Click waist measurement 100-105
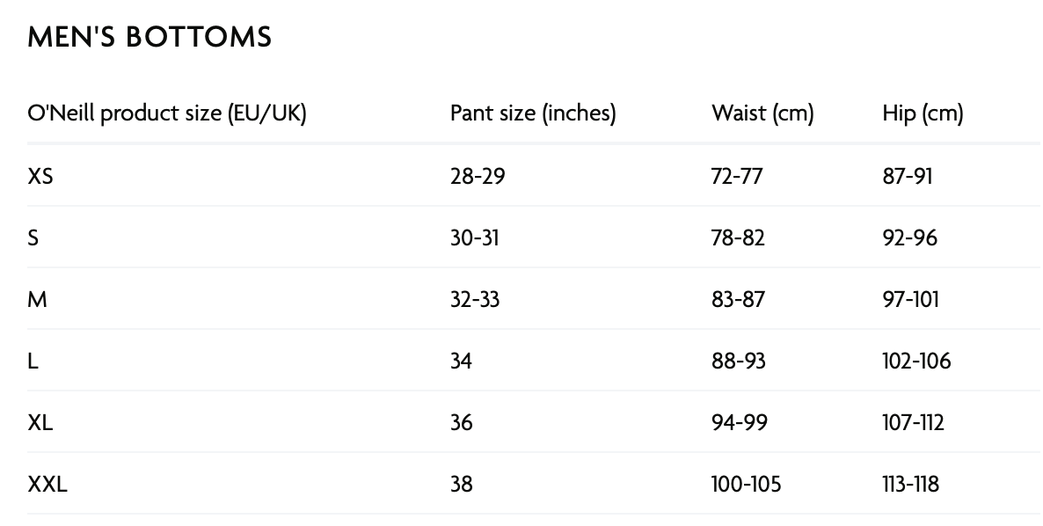This screenshot has width=1043, height=526. (746, 484)
